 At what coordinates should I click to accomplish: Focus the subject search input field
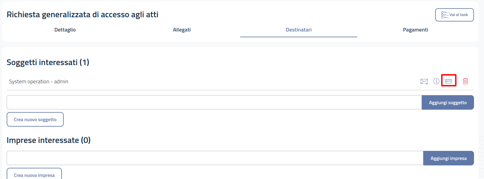(x=214, y=102)
